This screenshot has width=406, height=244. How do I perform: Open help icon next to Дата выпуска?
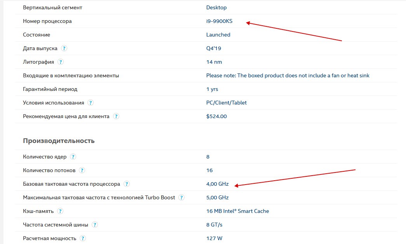coord(64,48)
